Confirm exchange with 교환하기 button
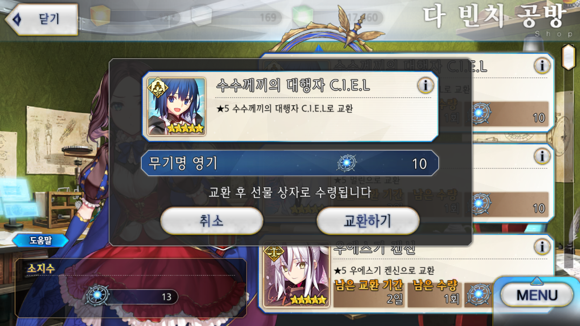Viewport: 580px width, 326px height. 368,221
